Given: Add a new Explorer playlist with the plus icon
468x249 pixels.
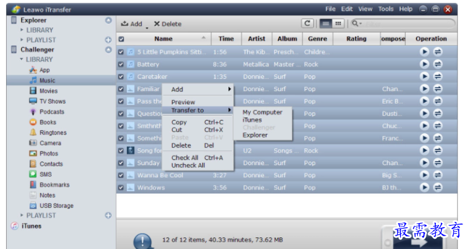Looking at the screenshot, I should click(108, 40).
